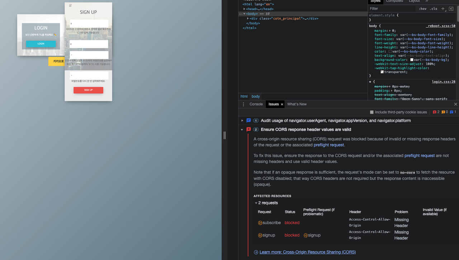Open the Layout tab
459x260 pixels.
(414, 1)
